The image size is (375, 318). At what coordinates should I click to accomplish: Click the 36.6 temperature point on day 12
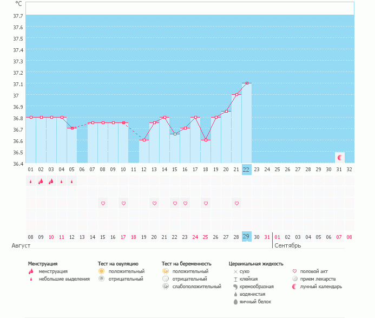click(144, 140)
